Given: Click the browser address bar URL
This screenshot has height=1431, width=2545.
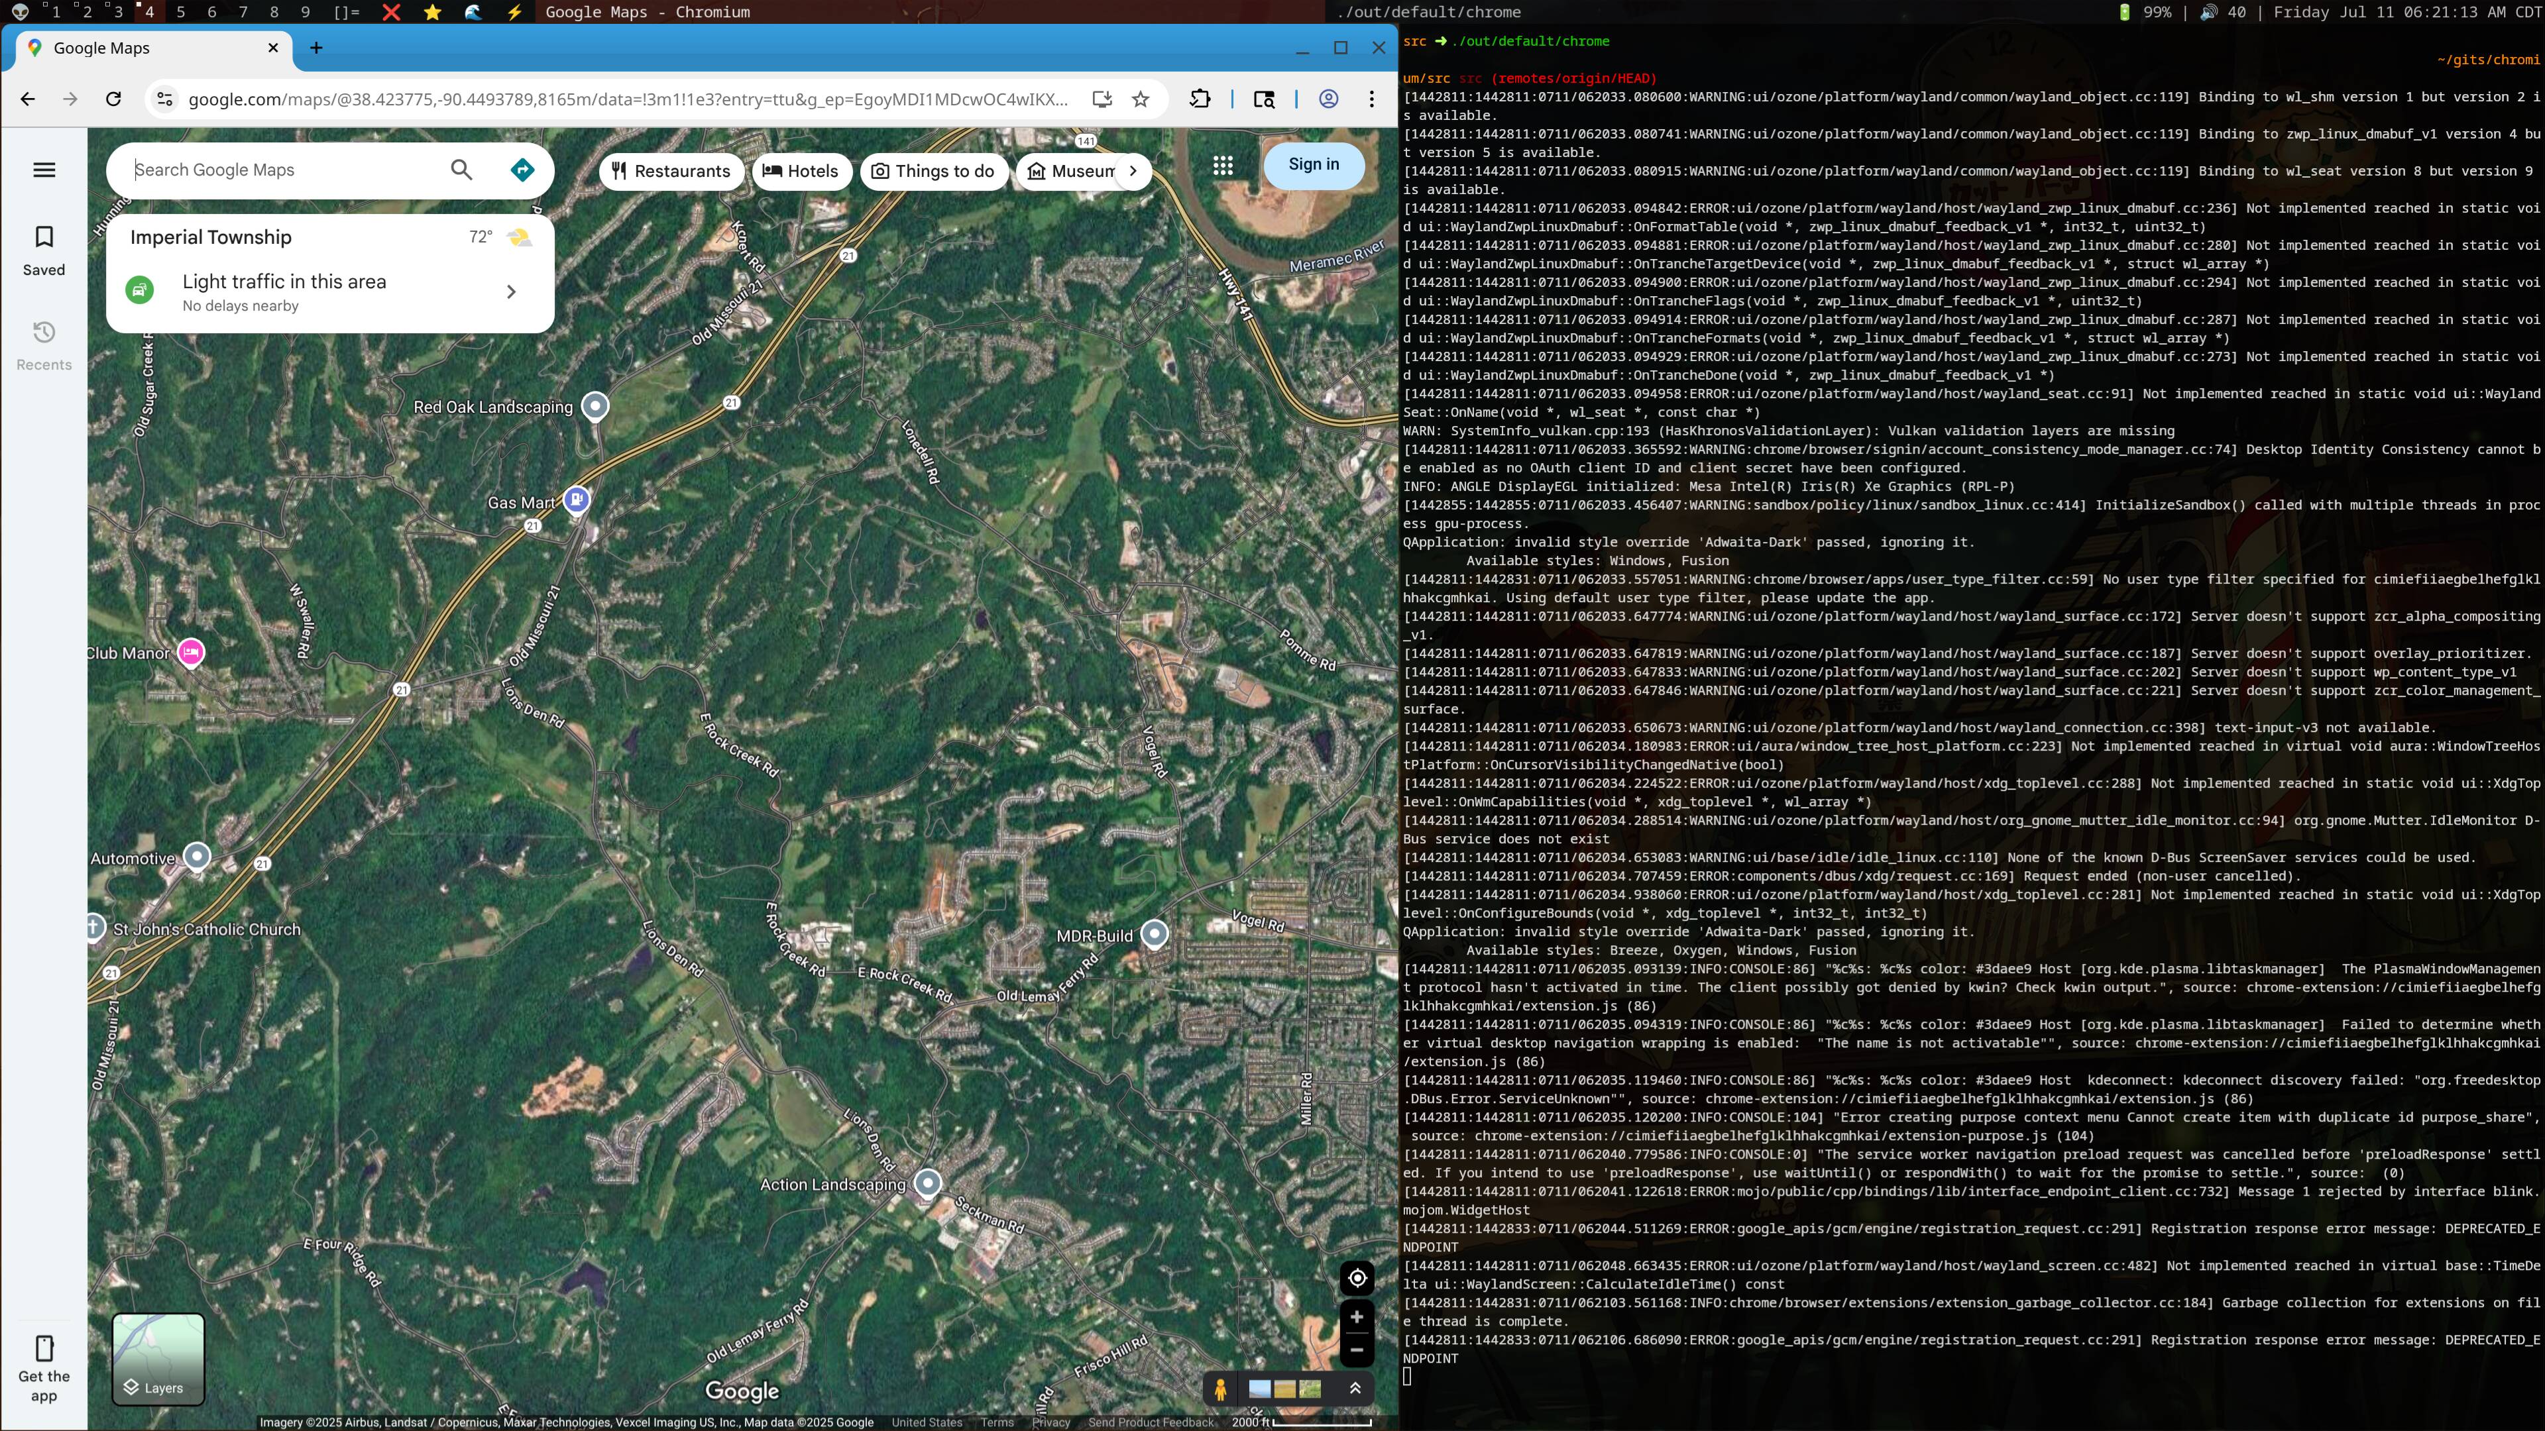Looking at the screenshot, I should tap(628, 99).
